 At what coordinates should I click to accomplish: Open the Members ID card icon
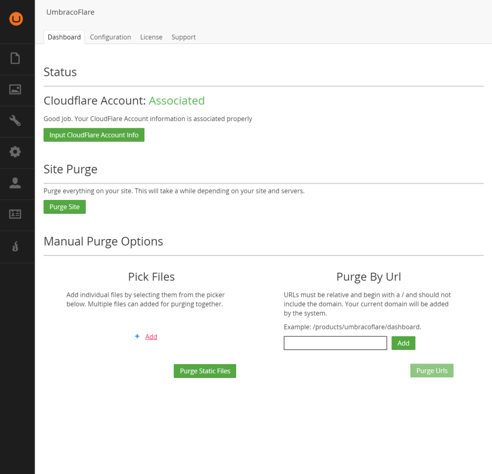coord(15,214)
